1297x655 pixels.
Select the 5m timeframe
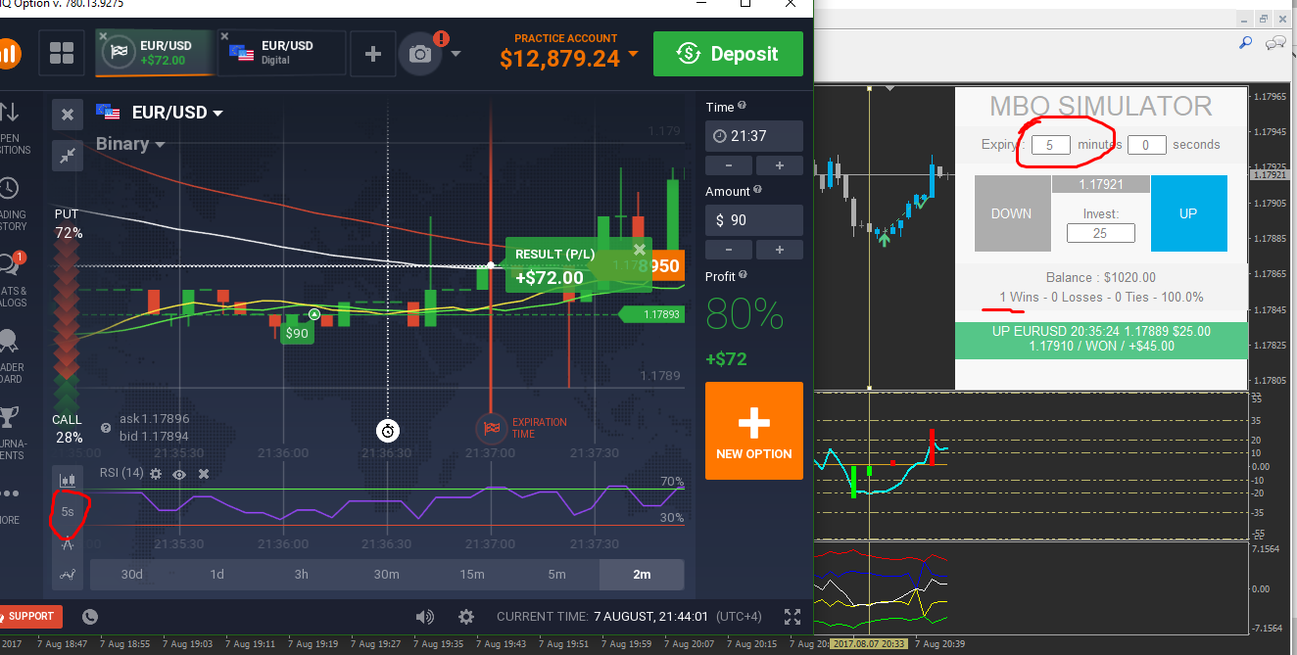(556, 575)
